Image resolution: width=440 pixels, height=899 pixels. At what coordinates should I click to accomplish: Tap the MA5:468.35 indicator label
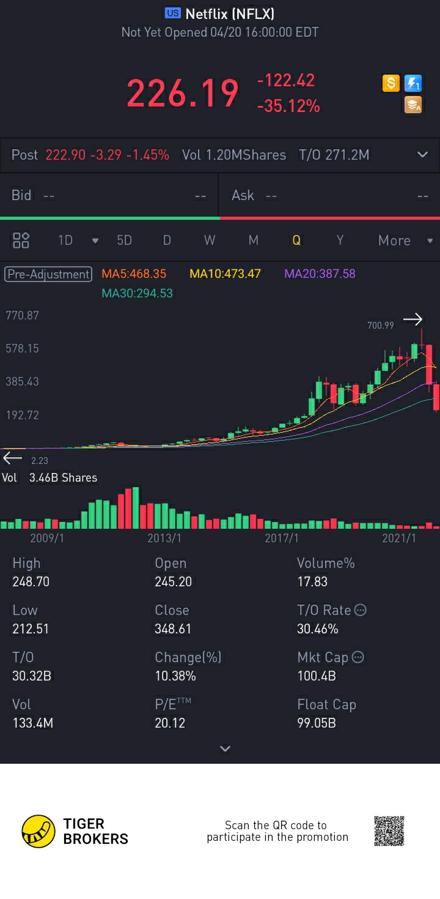[x=134, y=274]
